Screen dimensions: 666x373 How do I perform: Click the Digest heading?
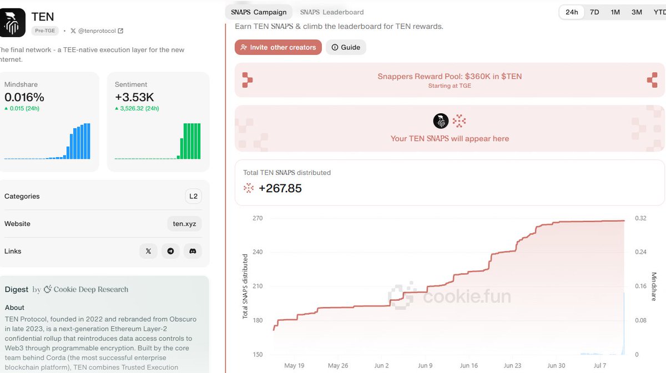16,289
